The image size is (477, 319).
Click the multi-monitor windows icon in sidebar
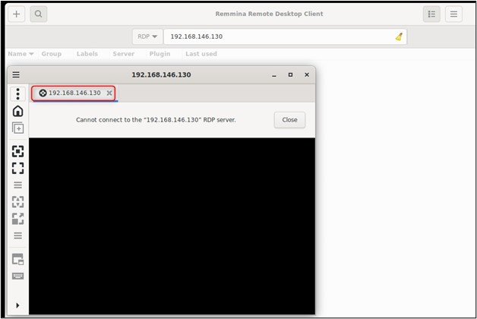[18, 259]
